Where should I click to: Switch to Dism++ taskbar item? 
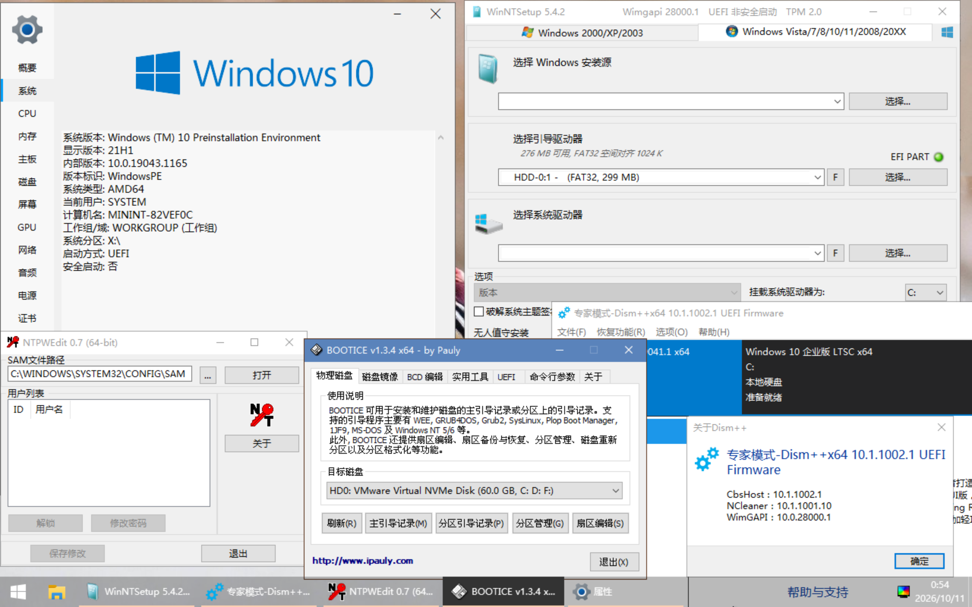[x=258, y=592]
